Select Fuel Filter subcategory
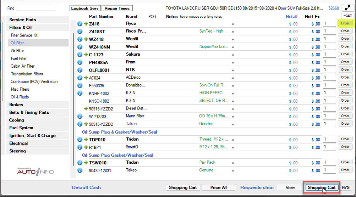The width and height of the screenshot is (356, 197). point(19,58)
